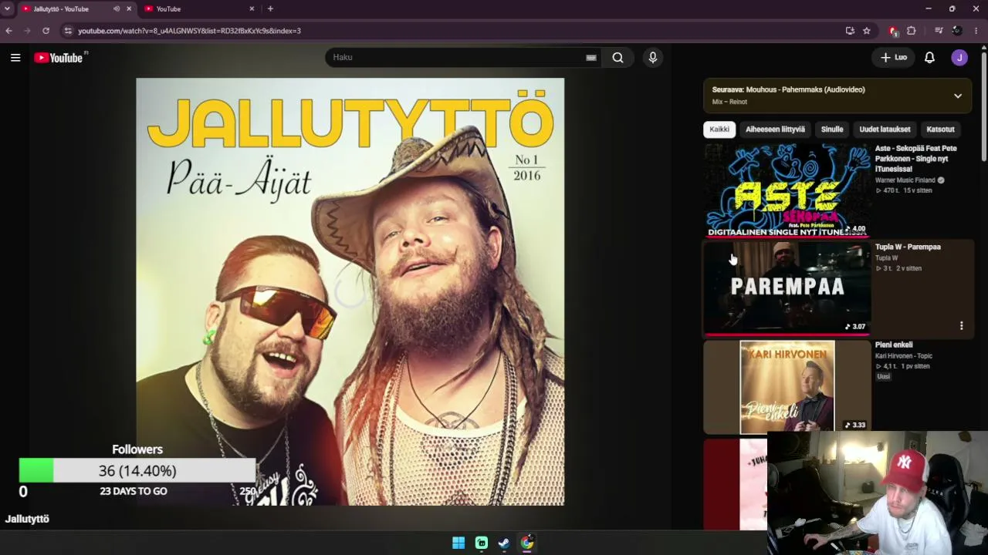Open Windows Start menu
Image resolution: width=988 pixels, height=555 pixels.
pos(458,543)
